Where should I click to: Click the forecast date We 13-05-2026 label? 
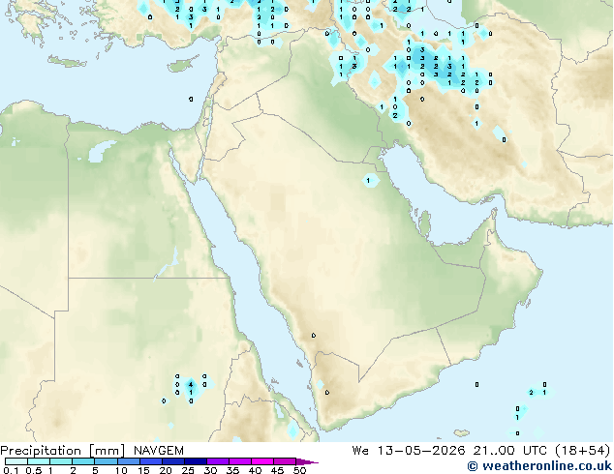409,451
